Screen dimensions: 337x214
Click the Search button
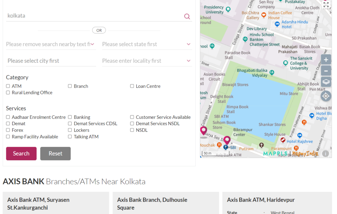(x=21, y=153)
